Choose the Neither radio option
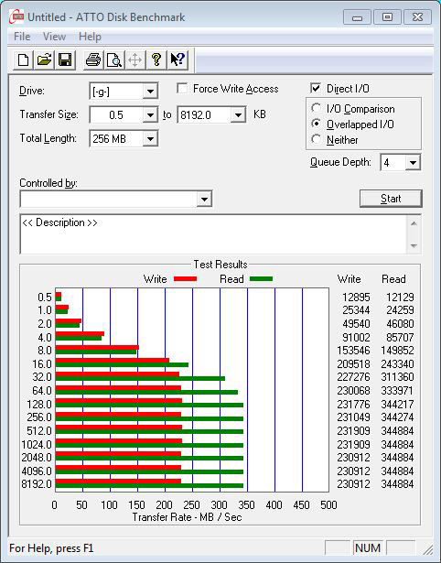The image size is (441, 563). tap(317, 139)
